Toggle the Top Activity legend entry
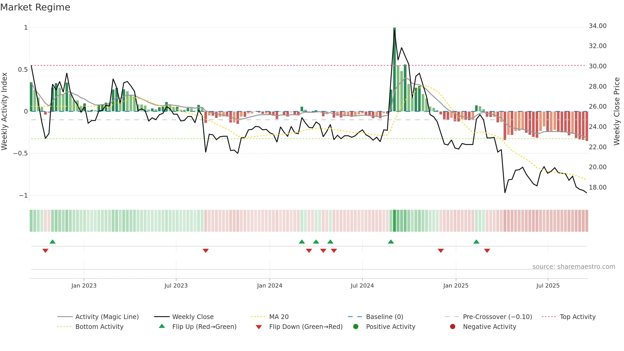Viewport: 624px width, 351px height. point(569,317)
